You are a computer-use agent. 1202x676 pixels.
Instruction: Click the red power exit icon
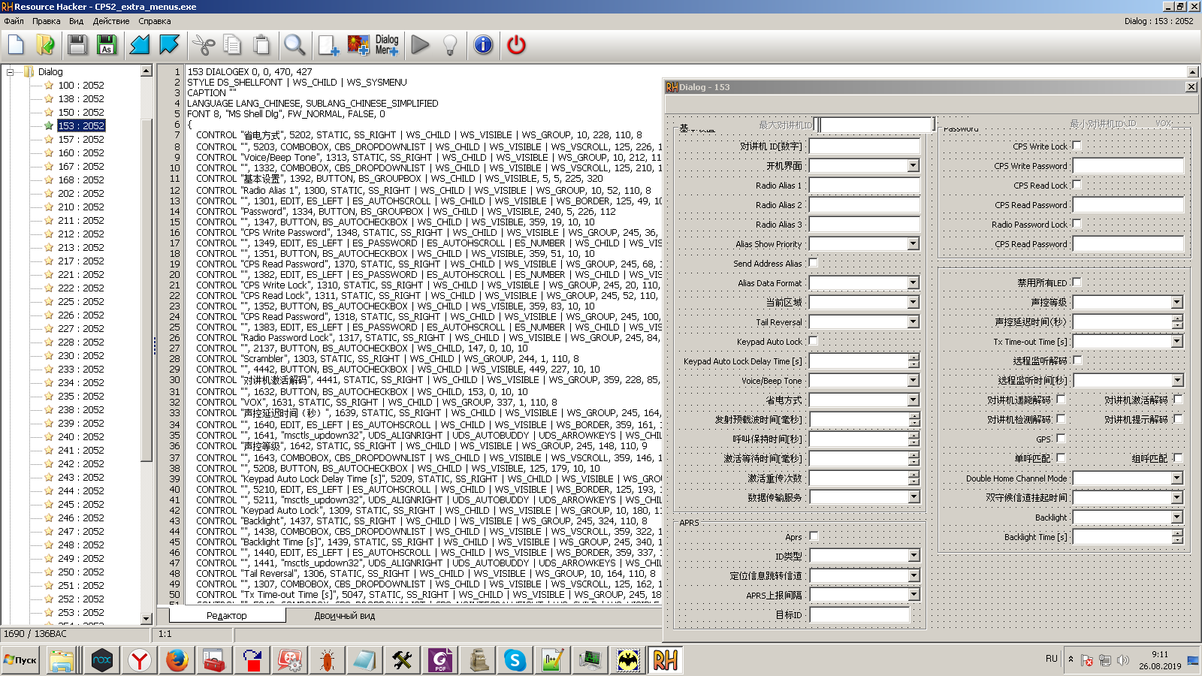click(516, 45)
